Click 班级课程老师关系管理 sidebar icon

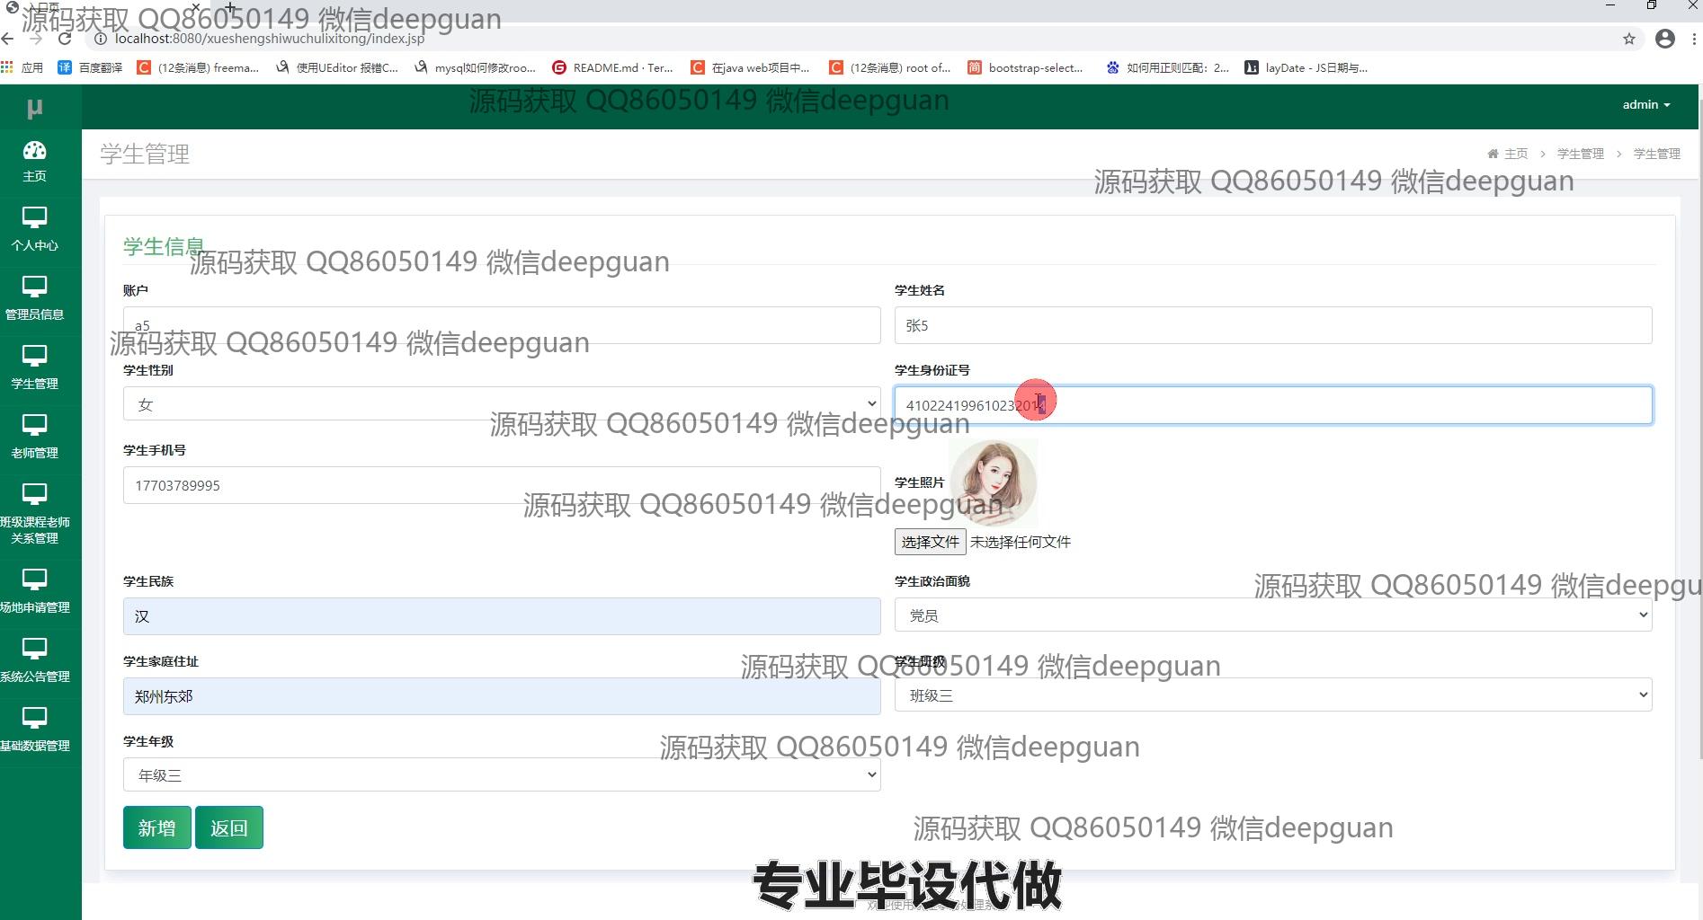(x=34, y=495)
